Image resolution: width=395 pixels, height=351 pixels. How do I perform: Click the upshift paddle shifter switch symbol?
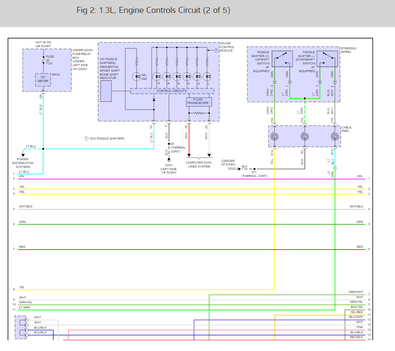click(x=282, y=59)
